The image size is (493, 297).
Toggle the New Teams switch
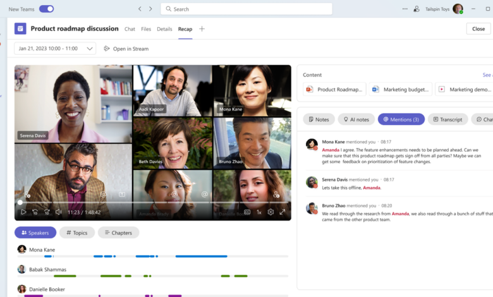click(47, 9)
